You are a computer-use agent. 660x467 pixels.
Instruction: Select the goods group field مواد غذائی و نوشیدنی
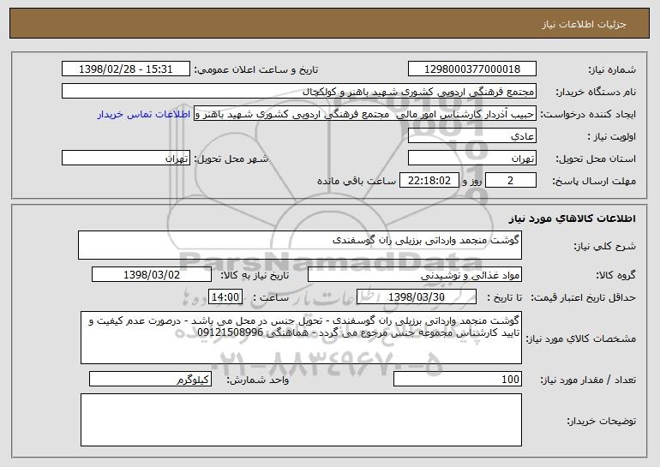[415, 275]
